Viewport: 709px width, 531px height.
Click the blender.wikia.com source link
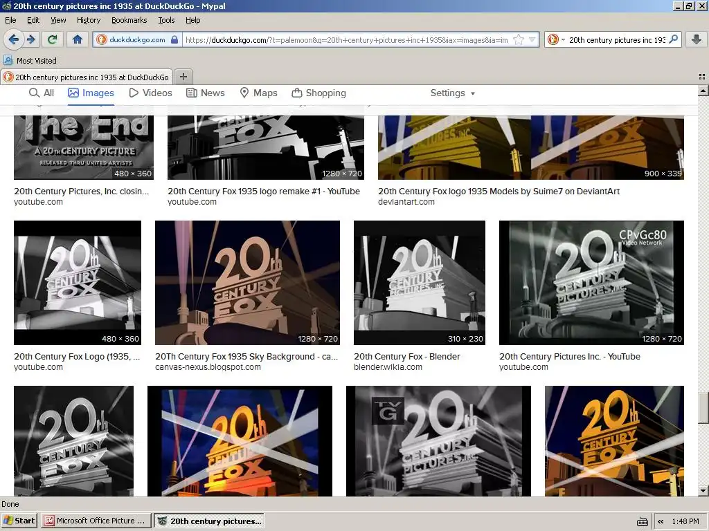[388, 367]
